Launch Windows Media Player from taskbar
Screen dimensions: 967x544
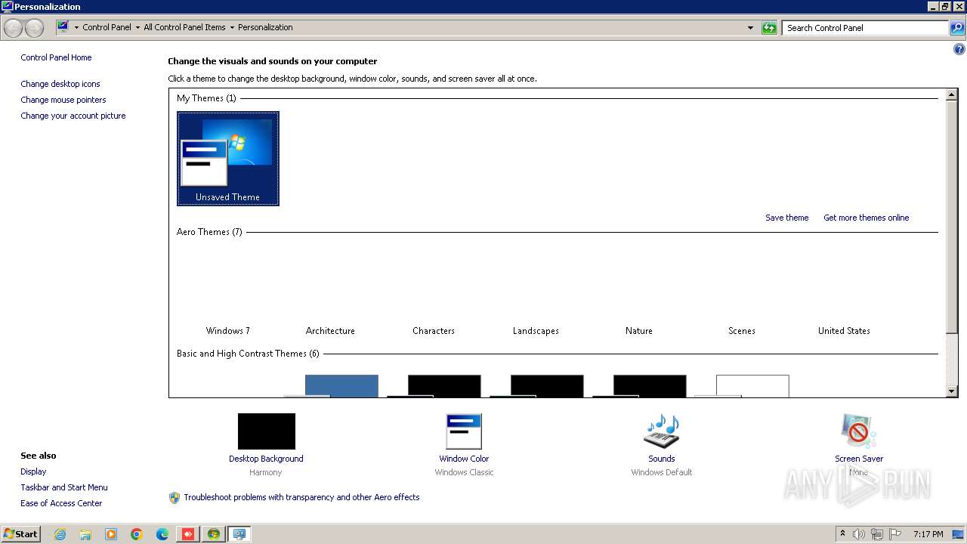click(x=111, y=534)
